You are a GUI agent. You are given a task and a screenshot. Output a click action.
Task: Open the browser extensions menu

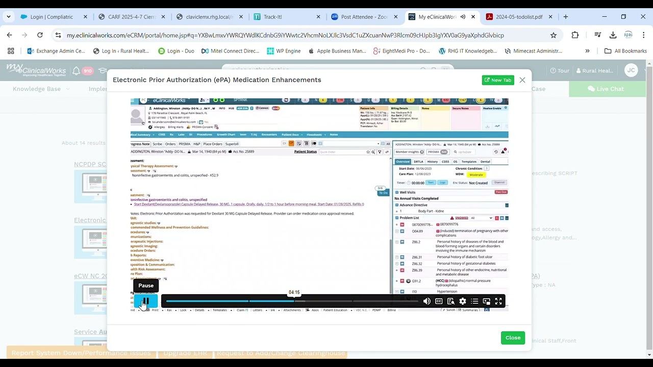[575, 35]
